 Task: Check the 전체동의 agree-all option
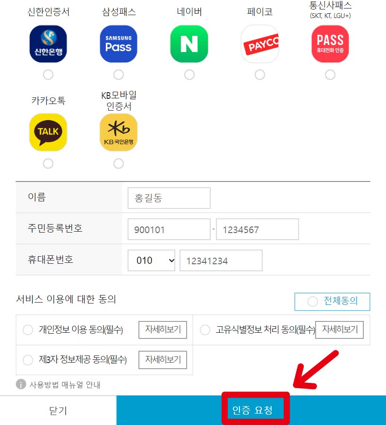tap(332, 302)
